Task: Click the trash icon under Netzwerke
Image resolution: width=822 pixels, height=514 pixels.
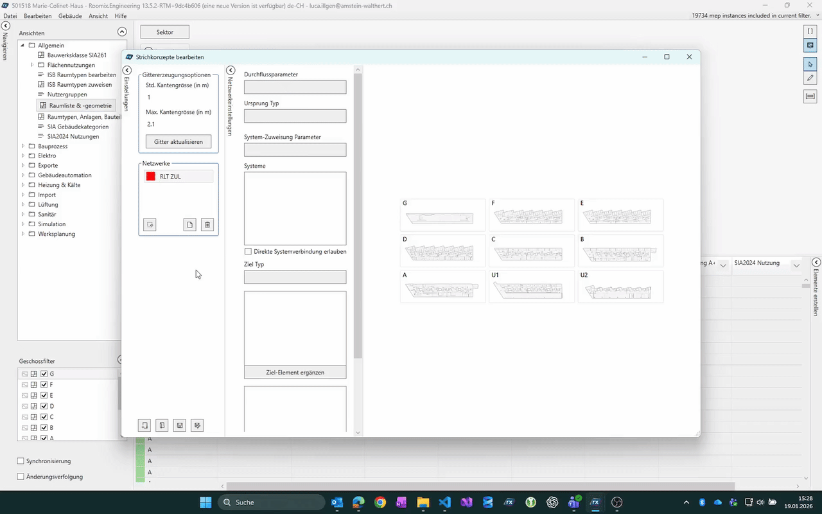Action: (207, 225)
